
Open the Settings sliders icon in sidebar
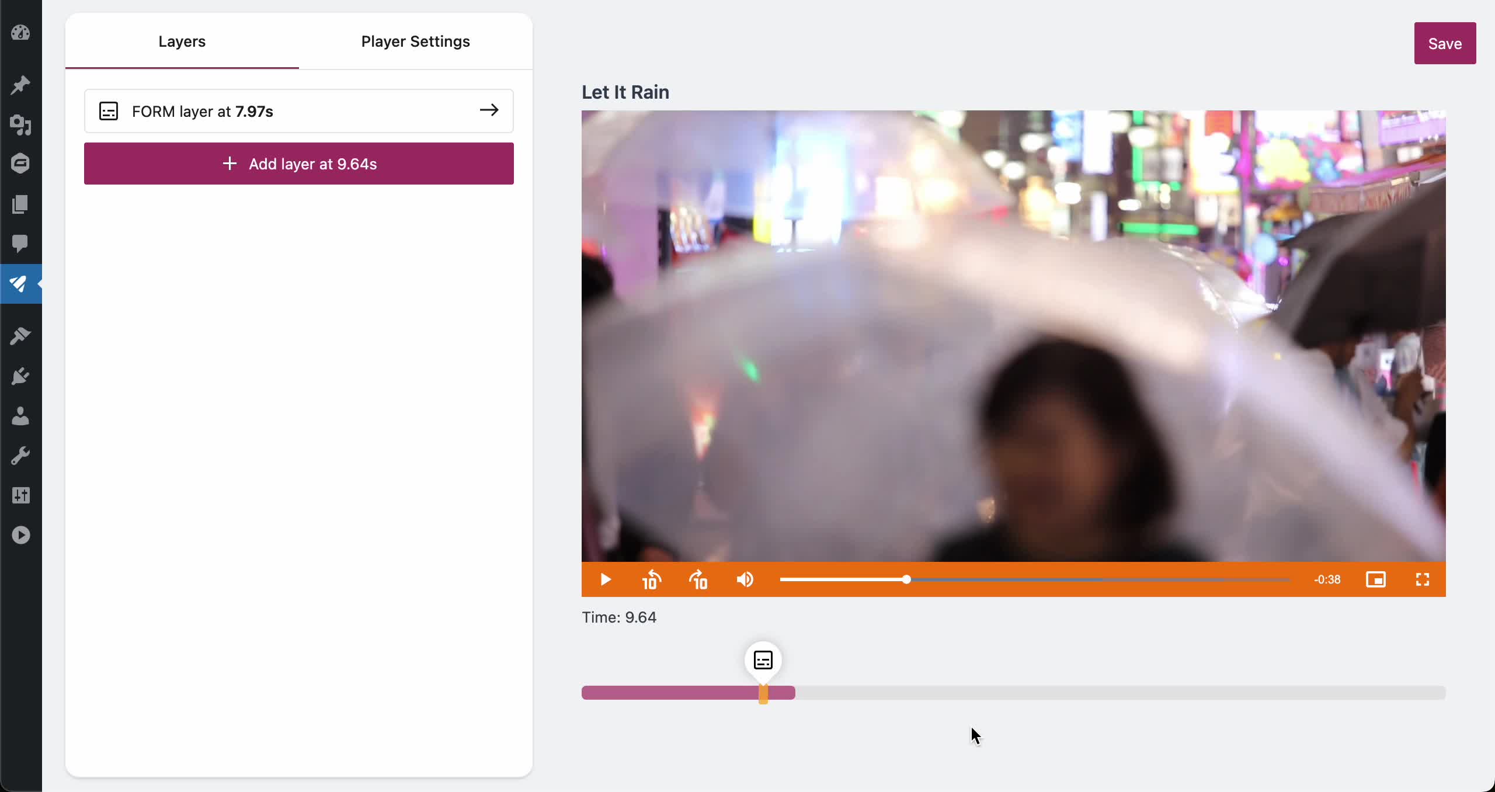pos(21,495)
